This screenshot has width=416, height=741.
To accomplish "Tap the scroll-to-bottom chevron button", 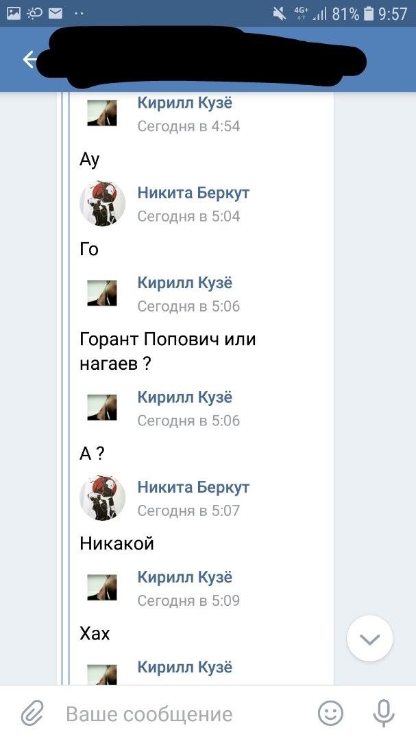I will click(369, 639).
